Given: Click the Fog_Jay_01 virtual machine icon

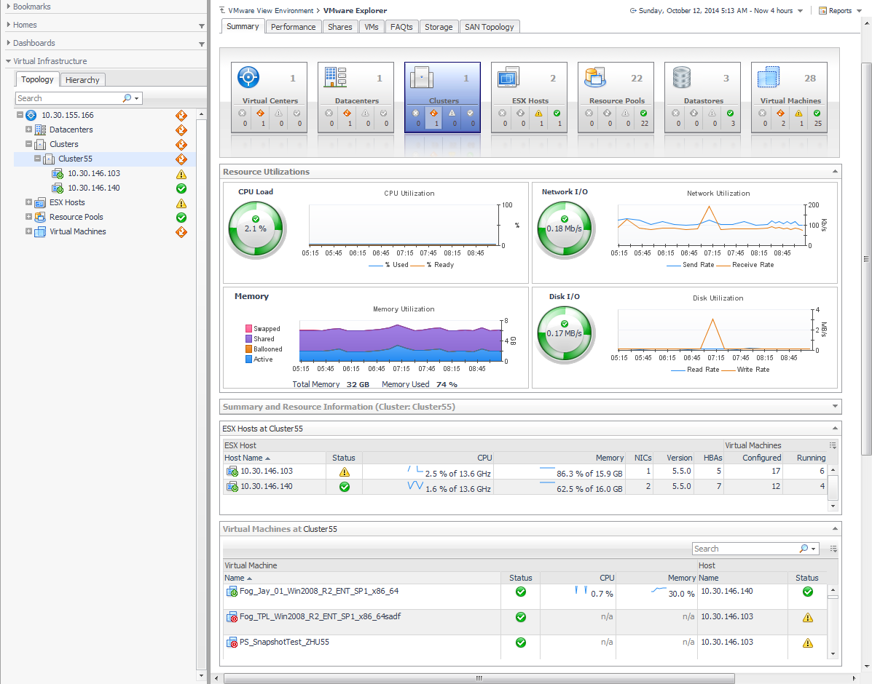Looking at the screenshot, I should 232,592.
